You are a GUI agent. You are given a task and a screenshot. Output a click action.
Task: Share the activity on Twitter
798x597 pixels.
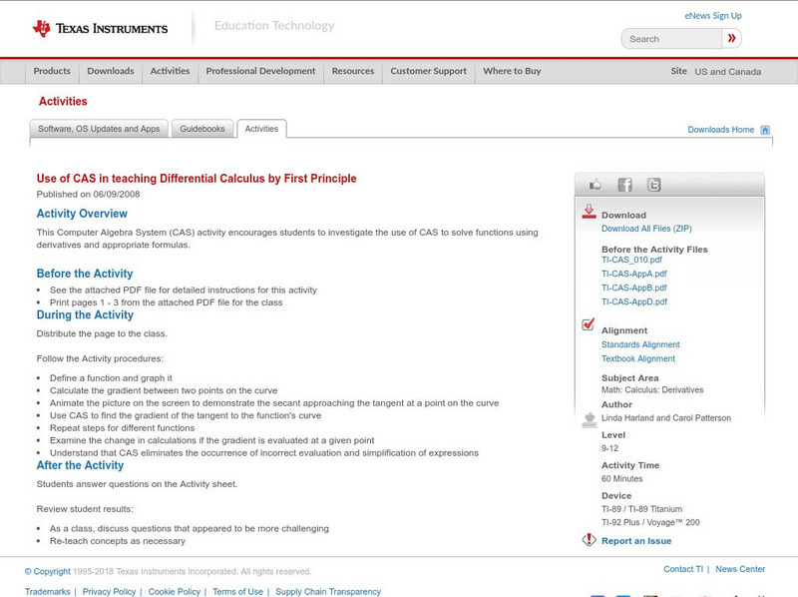pyautogui.click(x=653, y=185)
